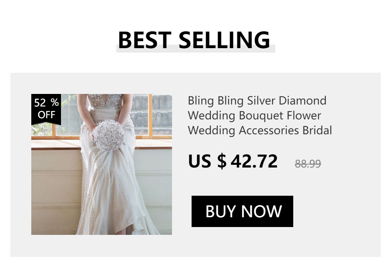Screen dimensions: 391x274
Task: Click the 'Wedding Accessories Bridal' title line
Action: pyautogui.click(x=260, y=130)
